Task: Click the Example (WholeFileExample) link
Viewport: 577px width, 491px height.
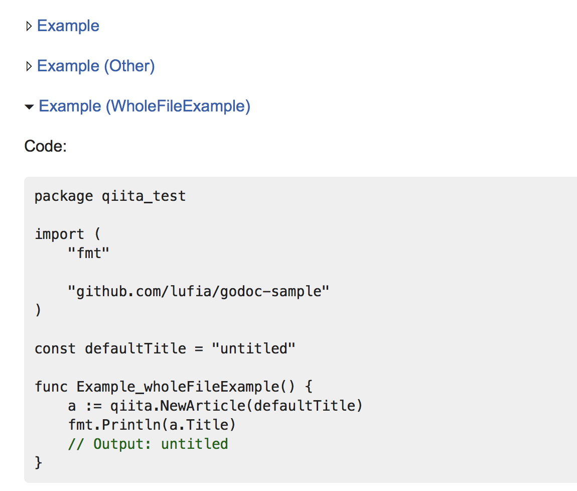Action: pos(145,106)
